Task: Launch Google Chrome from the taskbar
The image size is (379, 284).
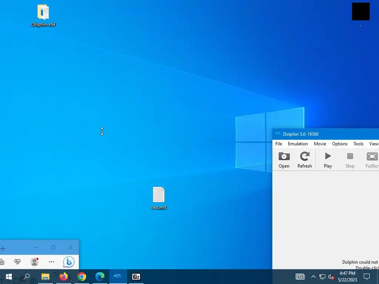Action: pyautogui.click(x=82, y=277)
